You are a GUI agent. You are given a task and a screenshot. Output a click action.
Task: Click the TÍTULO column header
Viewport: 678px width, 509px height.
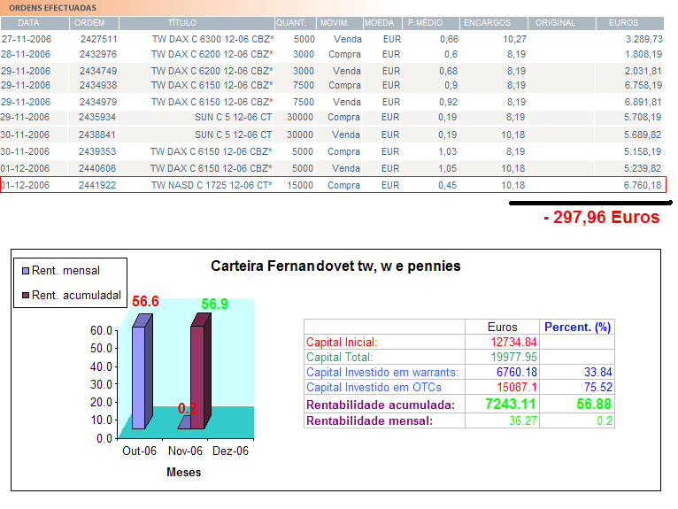196,23
